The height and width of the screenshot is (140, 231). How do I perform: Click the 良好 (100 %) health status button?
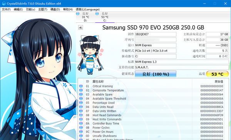[x=156, y=74]
